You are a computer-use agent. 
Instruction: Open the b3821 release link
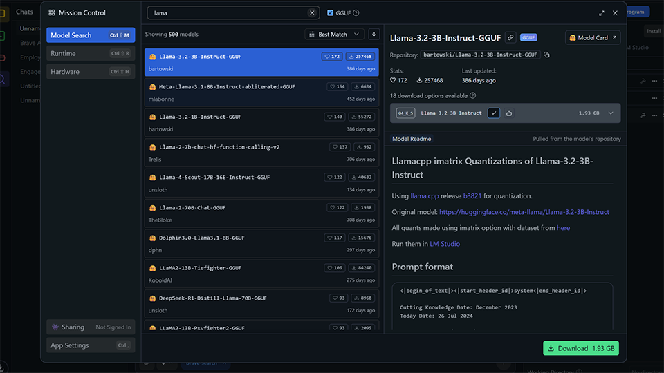point(472,195)
